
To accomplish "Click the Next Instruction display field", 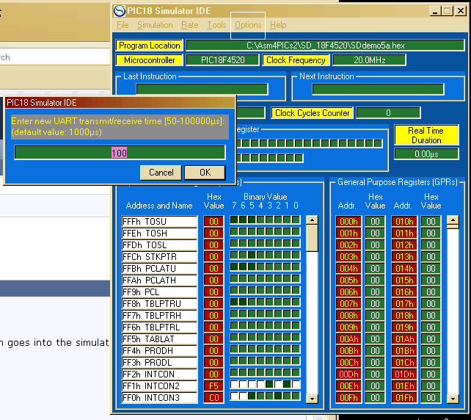I will click(378, 90).
